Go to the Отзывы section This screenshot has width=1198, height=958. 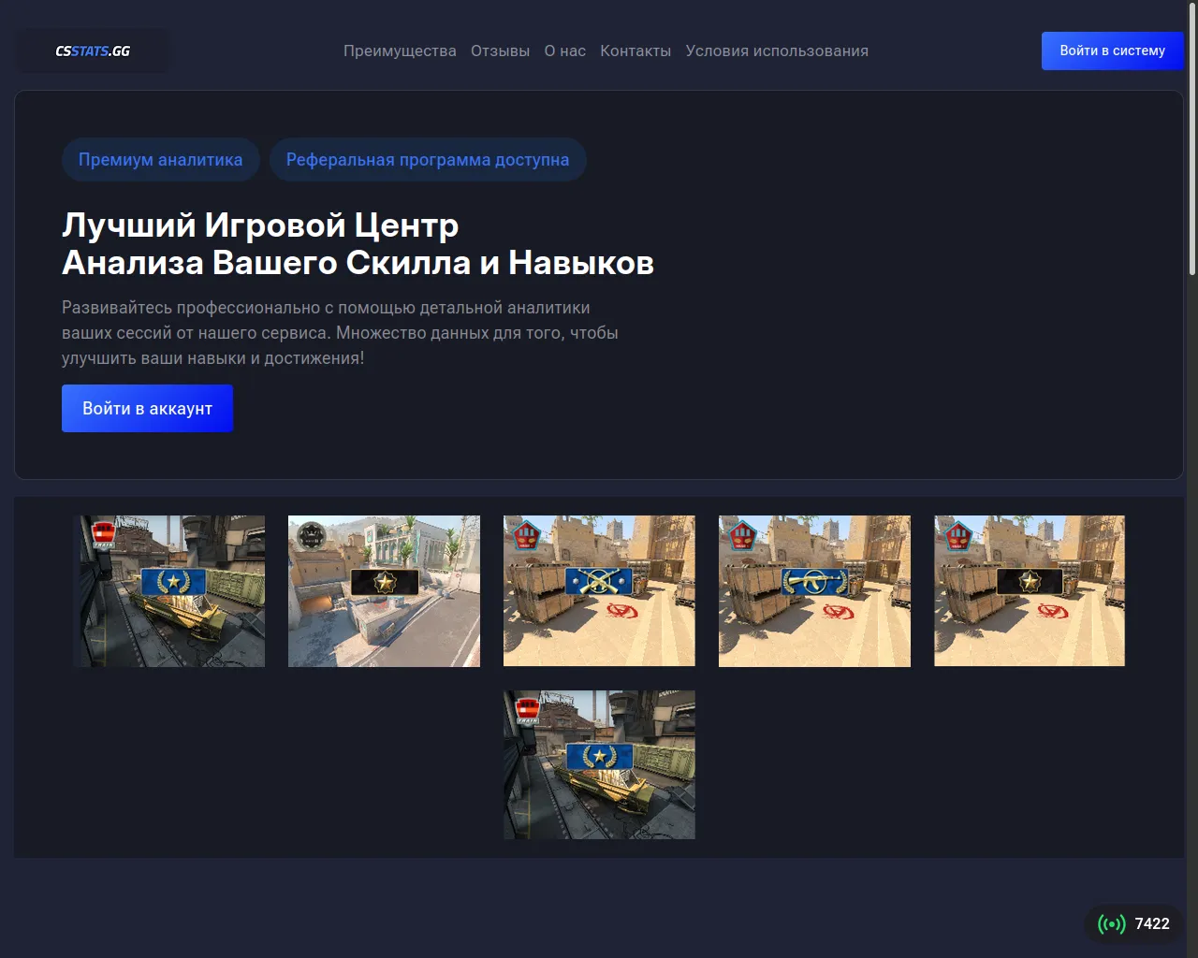click(500, 51)
